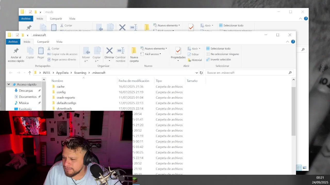Viewport: 330px width, 185px height.
Task: Select the crash-reports folder
Action: (x=66, y=98)
